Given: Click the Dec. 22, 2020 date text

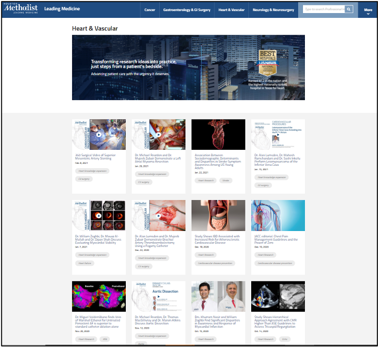Looking at the screenshot, I should point(142,250).
